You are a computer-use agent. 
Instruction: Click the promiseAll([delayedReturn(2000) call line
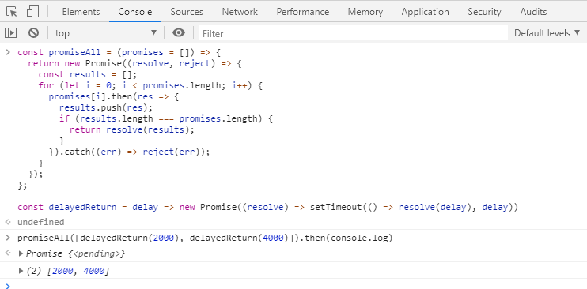205,238
